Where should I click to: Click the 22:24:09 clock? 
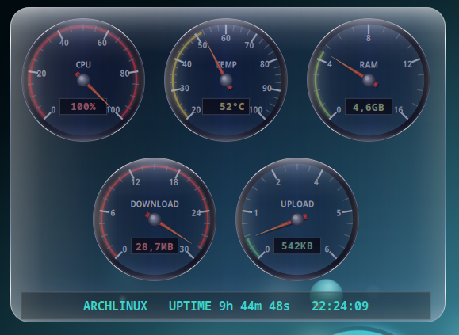coord(340,306)
